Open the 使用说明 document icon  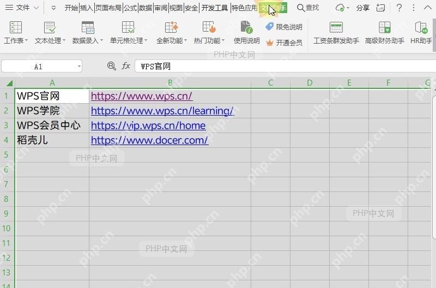(x=246, y=27)
